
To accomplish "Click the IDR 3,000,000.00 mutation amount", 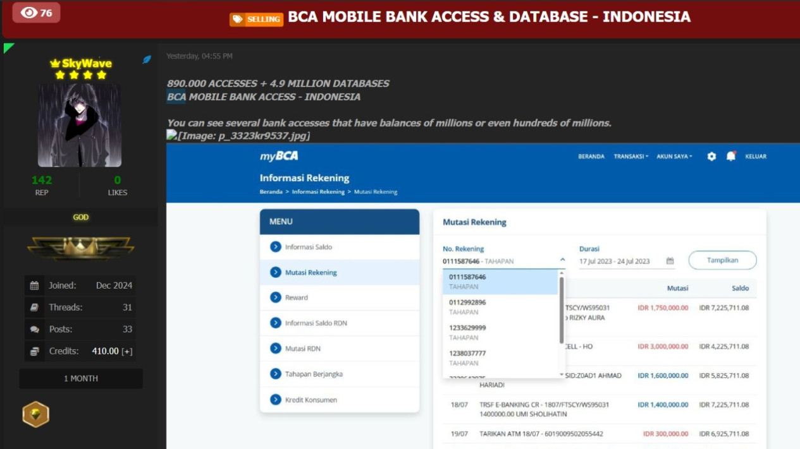I will click(663, 347).
